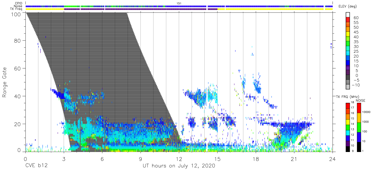Click the 'Range Gate' y-axis label
This screenshot has width=374, height=172.
click(x=5, y=82)
